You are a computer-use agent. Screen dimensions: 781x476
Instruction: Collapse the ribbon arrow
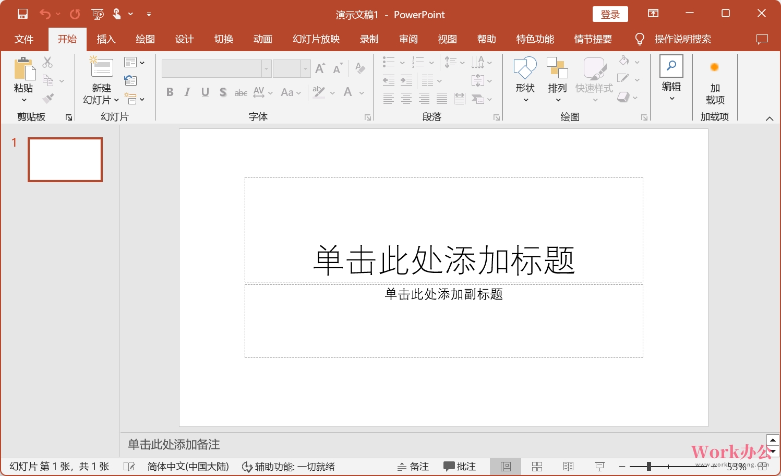click(770, 118)
